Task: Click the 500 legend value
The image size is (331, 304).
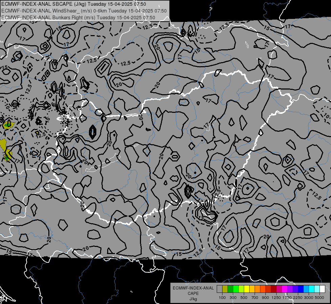Action: (x=244, y=298)
